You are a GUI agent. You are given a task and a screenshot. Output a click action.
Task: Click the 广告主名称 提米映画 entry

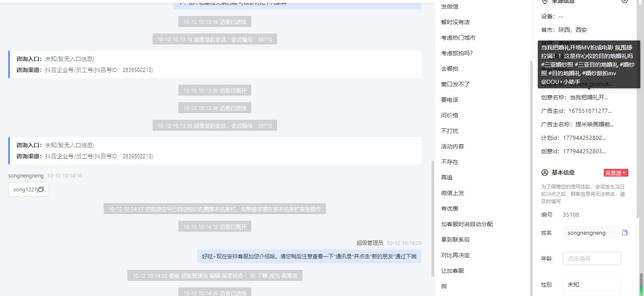[x=577, y=124]
